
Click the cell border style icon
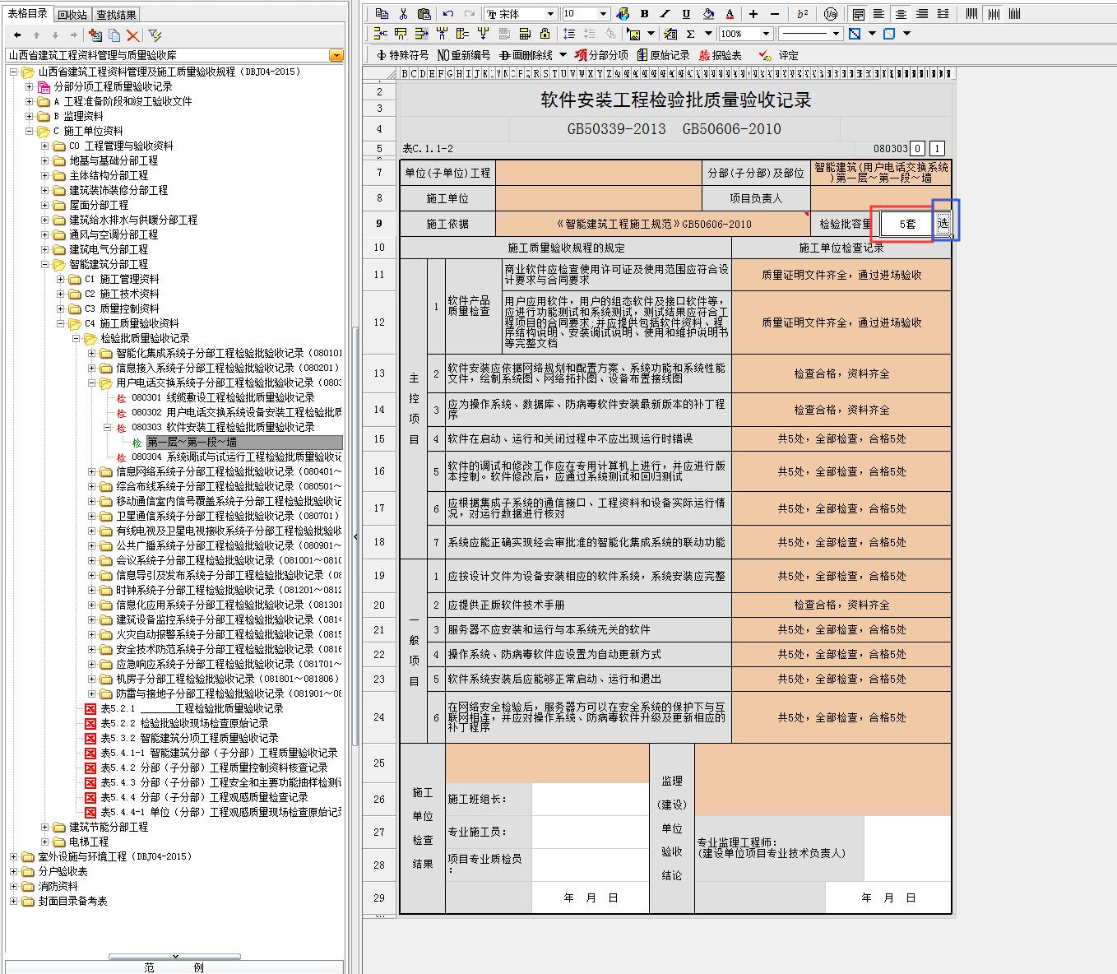pos(855,34)
